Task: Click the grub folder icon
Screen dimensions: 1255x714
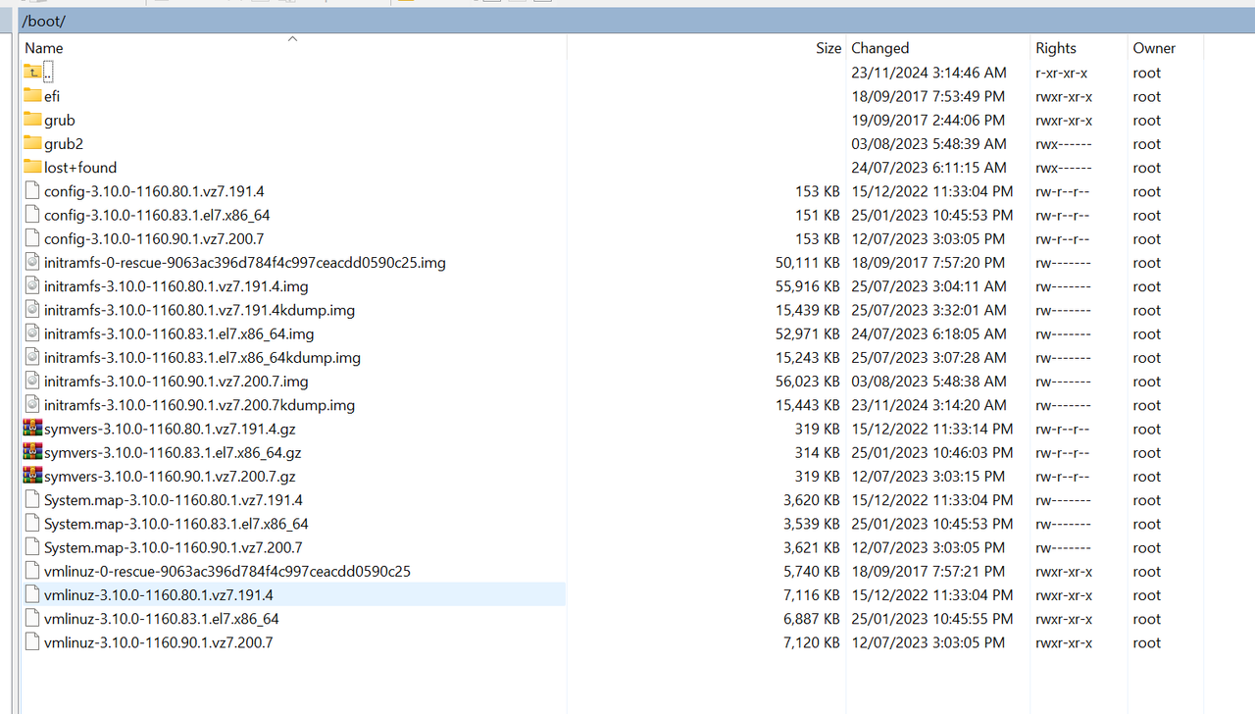Action: click(x=32, y=120)
